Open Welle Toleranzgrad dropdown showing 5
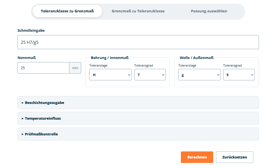Screen dimensions: 273x168 click(239, 75)
